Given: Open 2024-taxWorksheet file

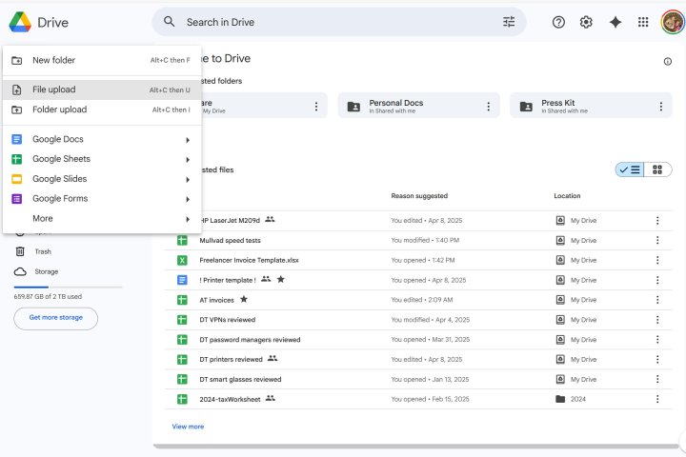Looking at the screenshot, I should click(x=230, y=399).
